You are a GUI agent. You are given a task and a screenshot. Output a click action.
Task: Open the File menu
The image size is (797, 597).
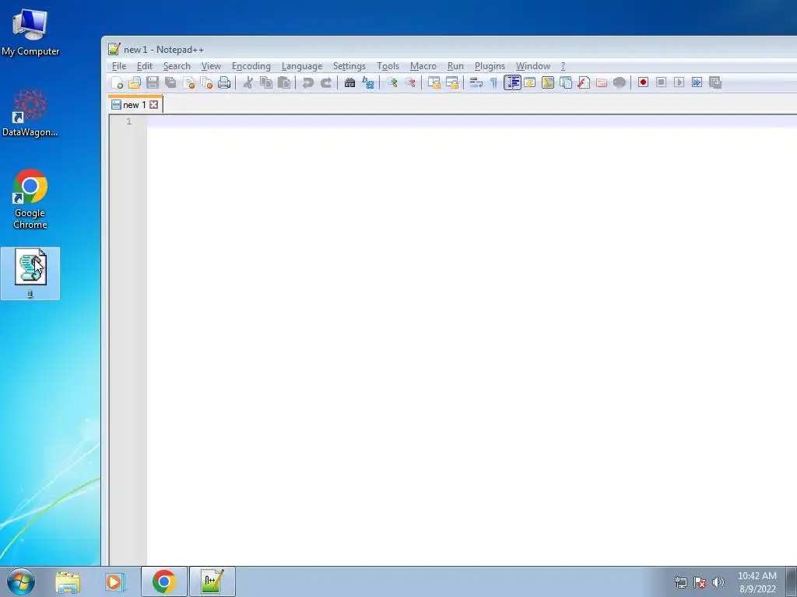[x=119, y=67]
